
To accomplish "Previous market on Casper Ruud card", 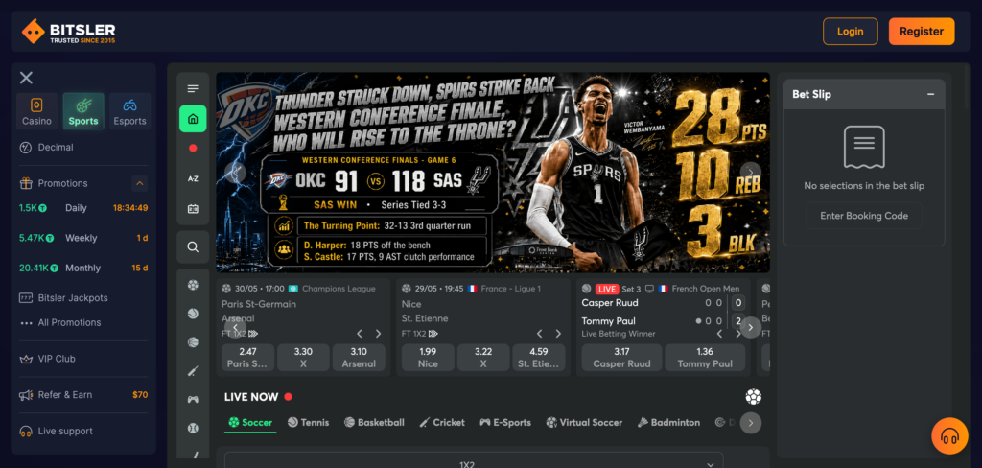I will [719, 334].
